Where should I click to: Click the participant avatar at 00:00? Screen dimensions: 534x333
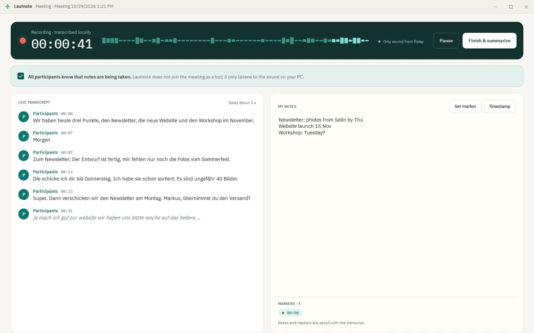tap(24, 117)
